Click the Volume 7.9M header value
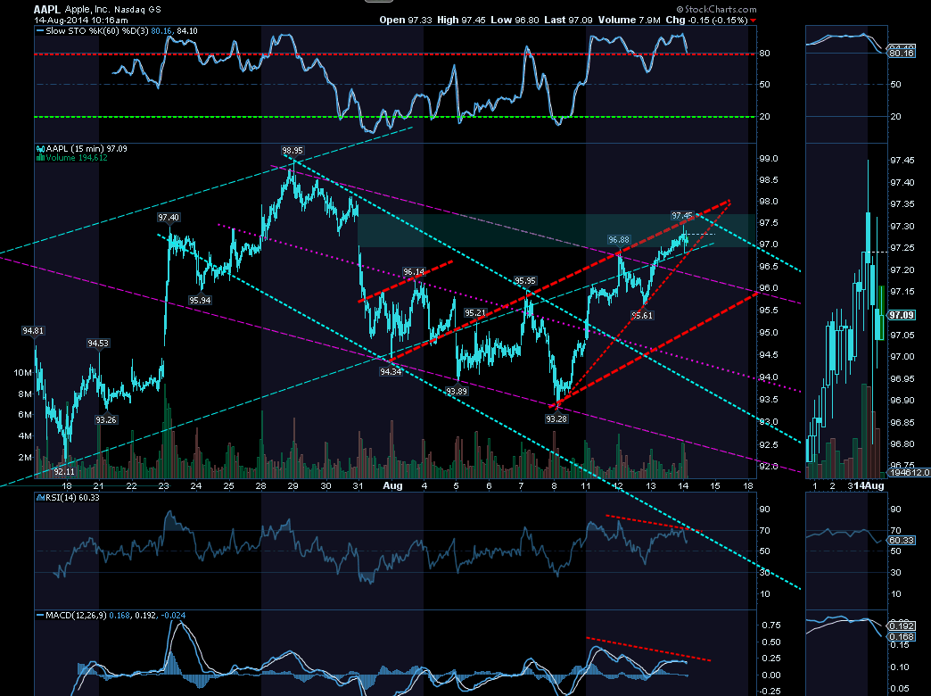The height and width of the screenshot is (696, 931). (629, 20)
